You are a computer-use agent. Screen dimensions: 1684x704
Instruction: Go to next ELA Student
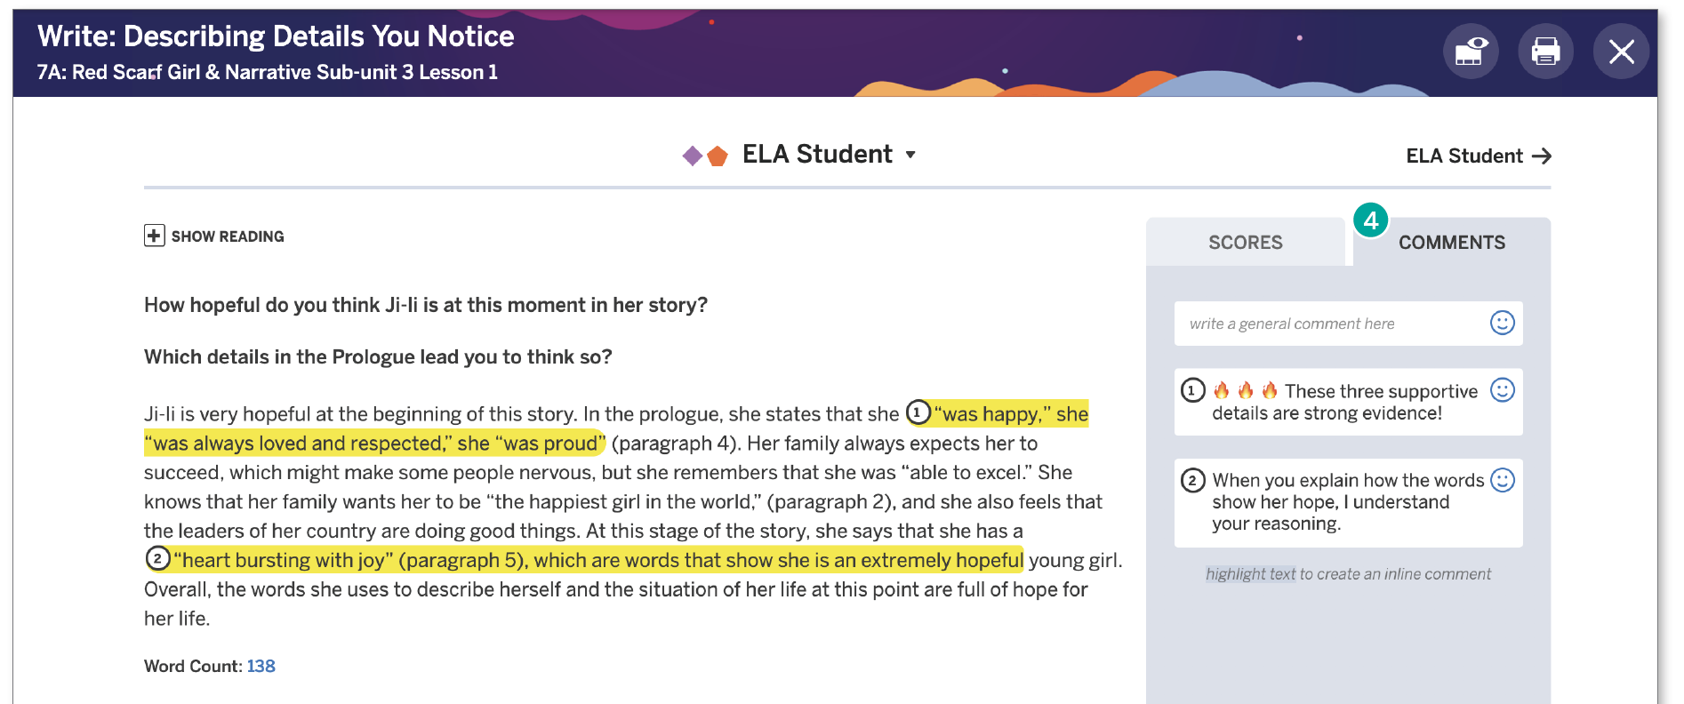pyautogui.click(x=1478, y=156)
